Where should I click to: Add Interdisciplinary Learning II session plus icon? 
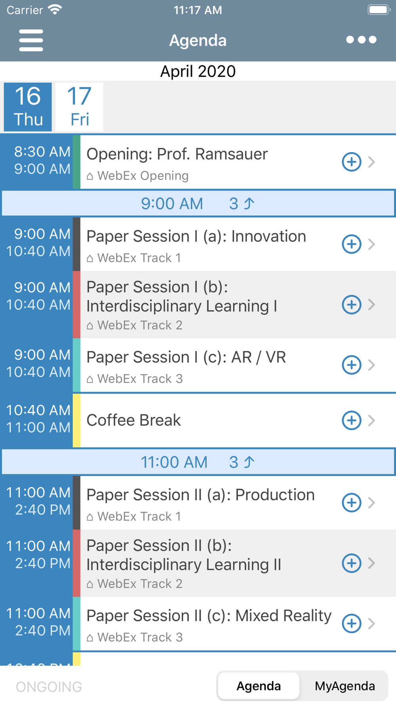pyautogui.click(x=351, y=563)
